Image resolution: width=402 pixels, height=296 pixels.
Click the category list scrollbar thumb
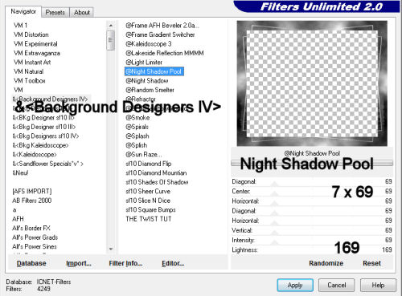tap(111, 40)
